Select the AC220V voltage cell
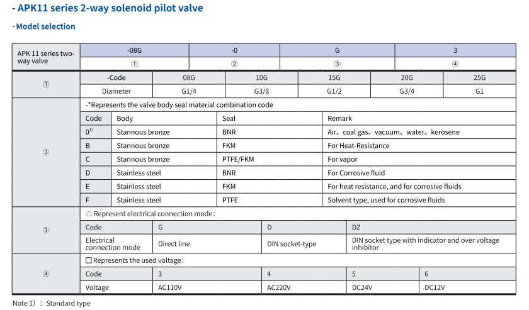529x310 pixels. pos(278,287)
